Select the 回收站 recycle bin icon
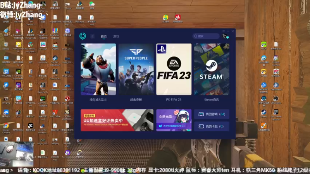Viewport: 310px width, 174px height. click(x=6, y=46)
